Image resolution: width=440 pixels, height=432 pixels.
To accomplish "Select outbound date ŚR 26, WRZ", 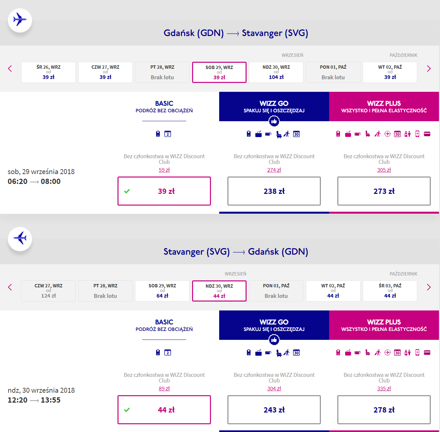I will 49,72.
